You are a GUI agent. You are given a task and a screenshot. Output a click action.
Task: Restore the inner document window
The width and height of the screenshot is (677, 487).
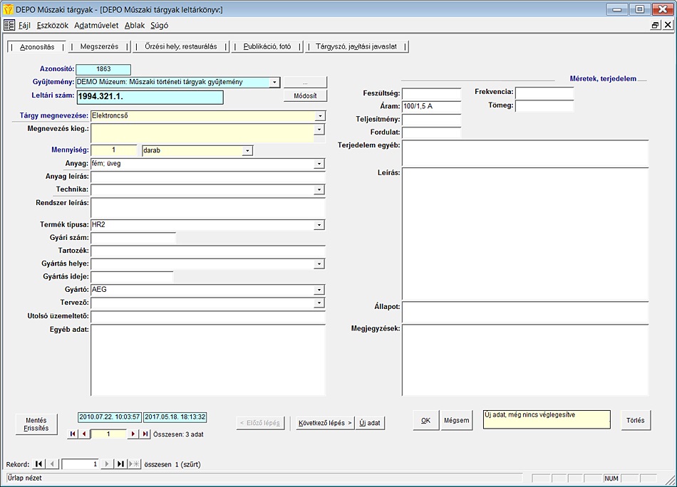655,25
